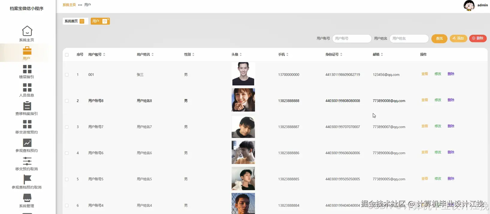Click 修改 for 用户姓名7

[x=438, y=126]
